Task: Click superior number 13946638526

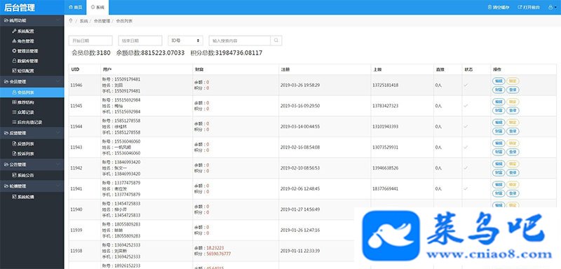Action: 385,168
